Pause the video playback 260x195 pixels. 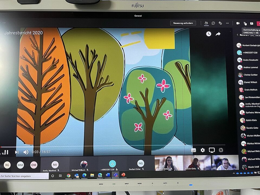pyautogui.click(x=6, y=152)
